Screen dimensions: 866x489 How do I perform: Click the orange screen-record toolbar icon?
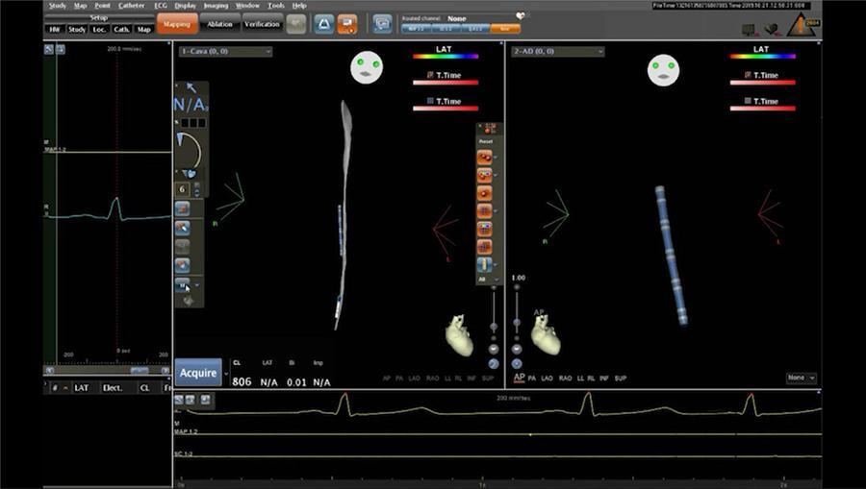click(347, 24)
